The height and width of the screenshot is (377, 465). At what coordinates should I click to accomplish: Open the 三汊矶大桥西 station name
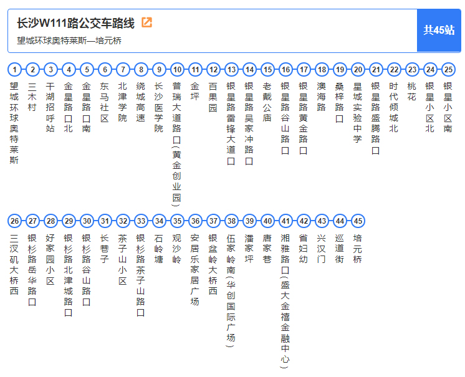point(15,264)
